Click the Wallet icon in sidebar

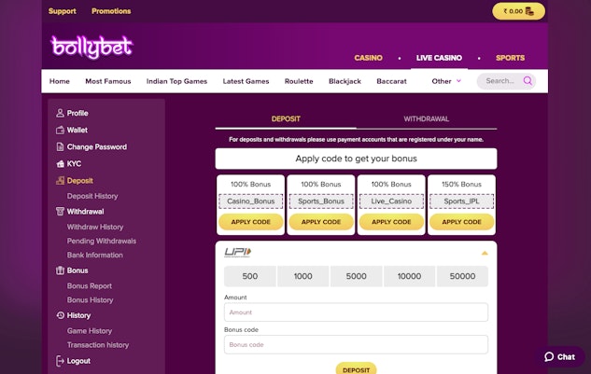(x=61, y=130)
